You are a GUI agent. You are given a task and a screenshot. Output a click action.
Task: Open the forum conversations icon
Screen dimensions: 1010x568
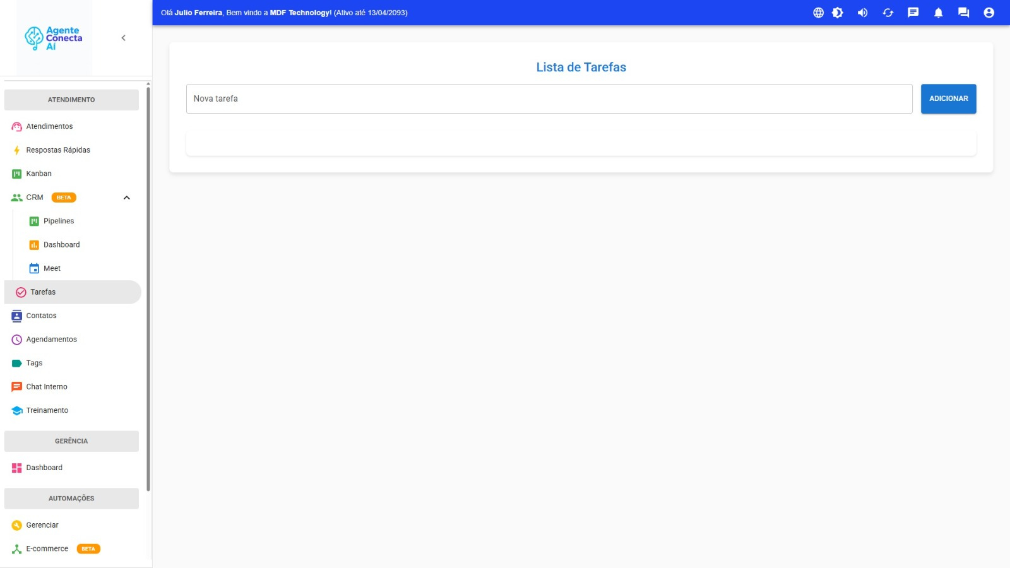(963, 13)
